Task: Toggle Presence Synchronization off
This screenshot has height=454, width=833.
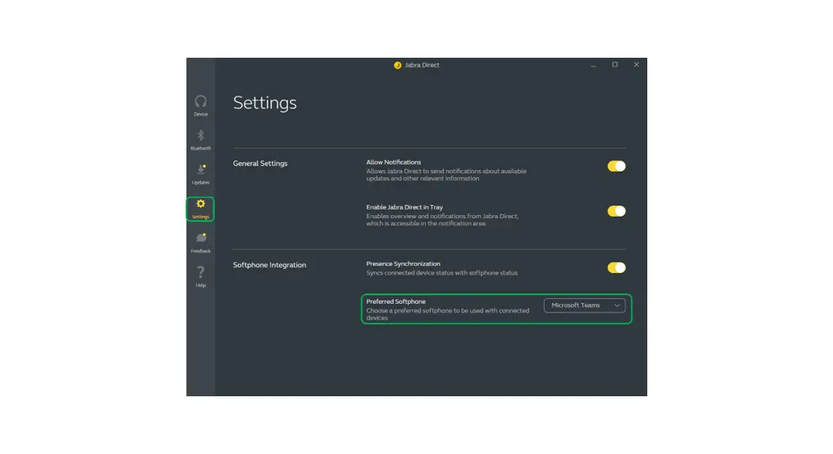Action: 616,268
